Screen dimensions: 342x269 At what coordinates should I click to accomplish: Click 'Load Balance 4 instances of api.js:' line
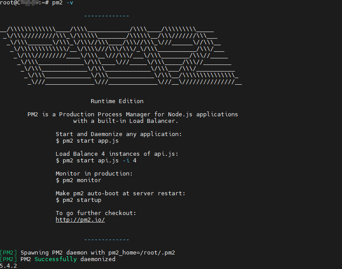[x=117, y=154]
